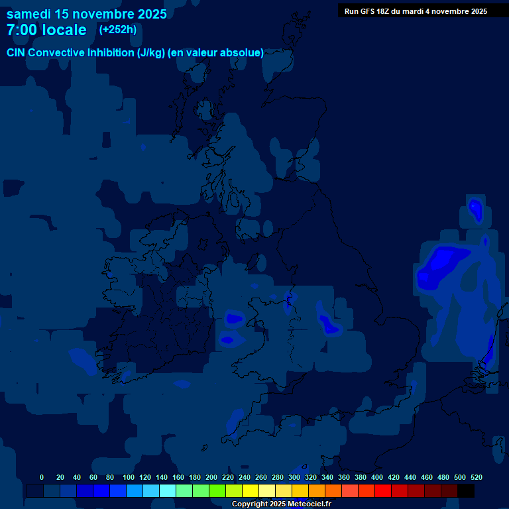Click the Run GFS 18Z header label

tap(416, 11)
